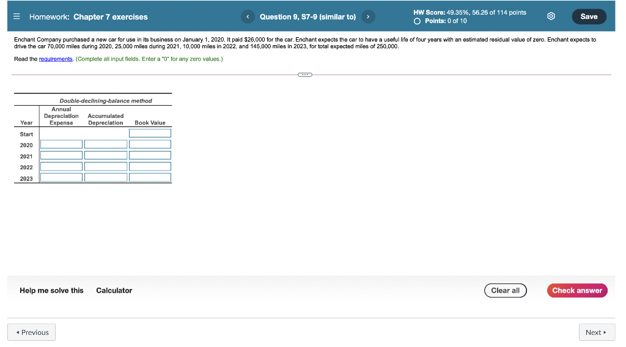Select 2022 Accumulated Depreciation field
Image resolution: width=626 pixels, height=347 pixels.
[x=106, y=167]
